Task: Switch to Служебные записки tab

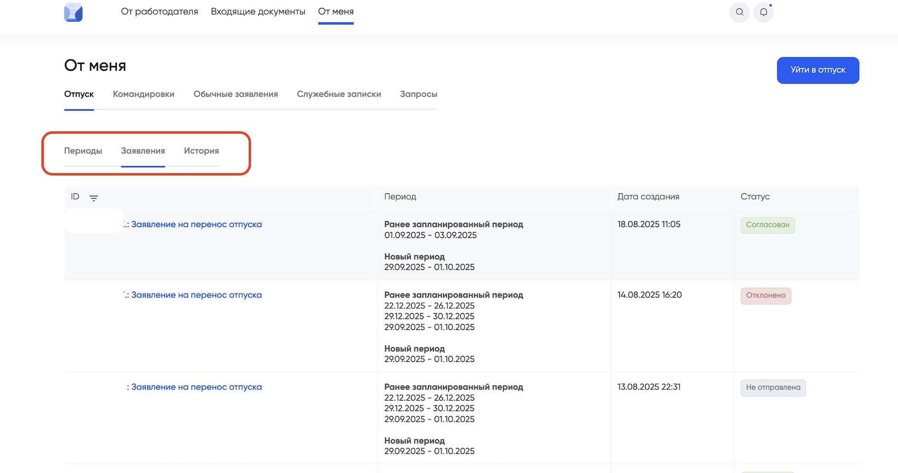Action: pos(339,94)
